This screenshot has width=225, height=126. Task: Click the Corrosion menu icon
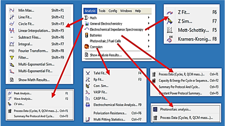pos(86,47)
